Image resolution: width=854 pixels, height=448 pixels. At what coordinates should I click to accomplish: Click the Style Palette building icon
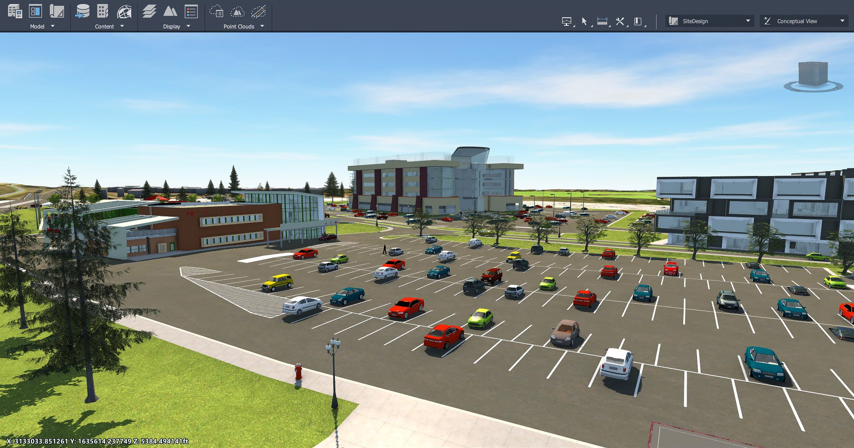pyautogui.click(x=103, y=12)
